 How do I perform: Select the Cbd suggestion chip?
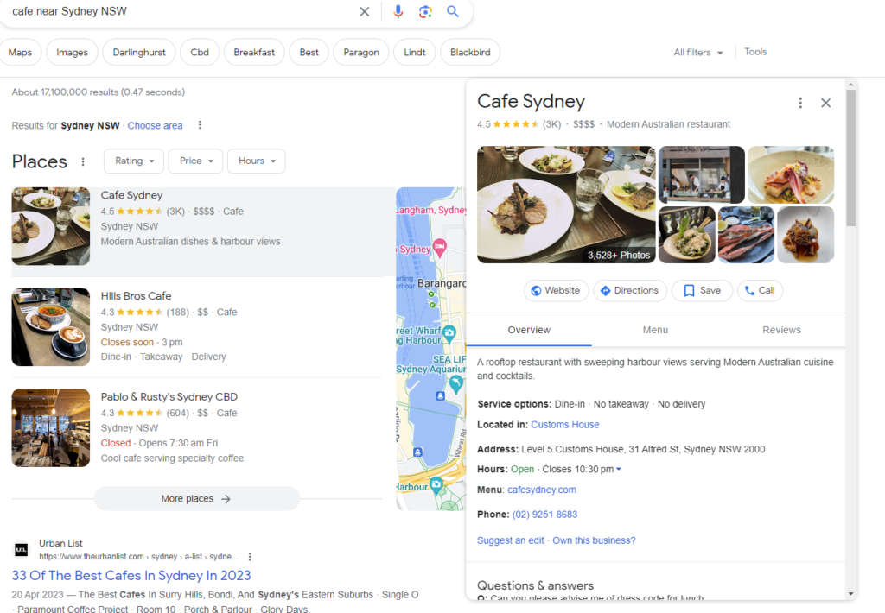200,52
